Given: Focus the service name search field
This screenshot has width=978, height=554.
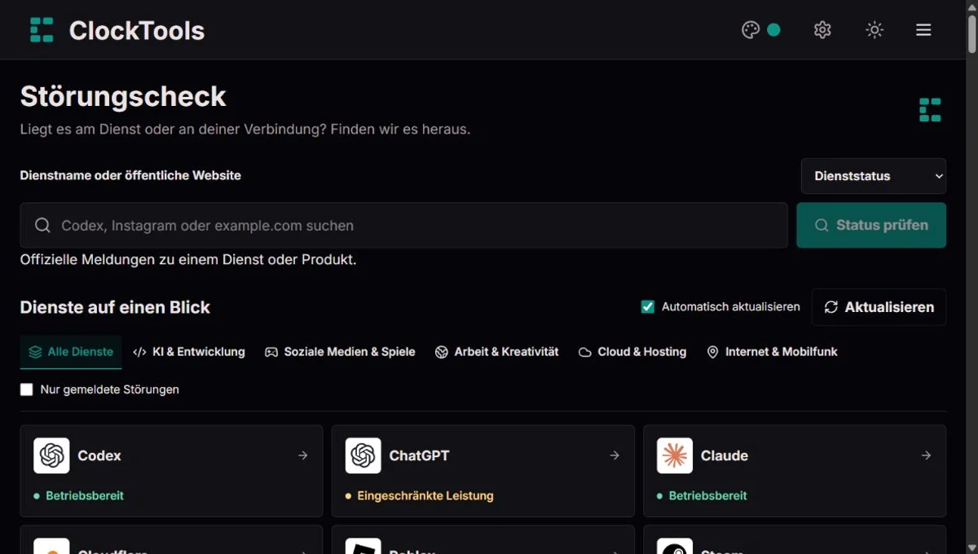Looking at the screenshot, I should click(403, 226).
